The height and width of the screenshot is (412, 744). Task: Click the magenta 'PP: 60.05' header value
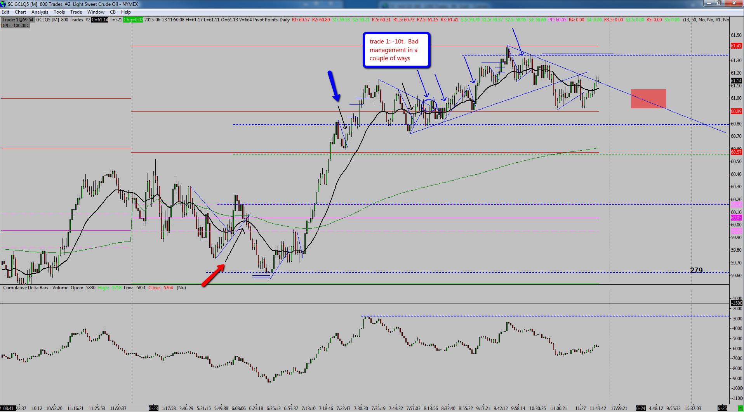(x=557, y=20)
